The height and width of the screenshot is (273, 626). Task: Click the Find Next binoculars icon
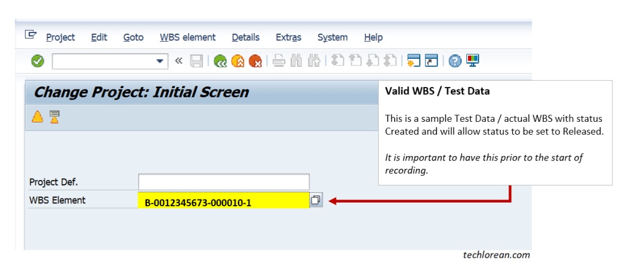[x=314, y=61]
